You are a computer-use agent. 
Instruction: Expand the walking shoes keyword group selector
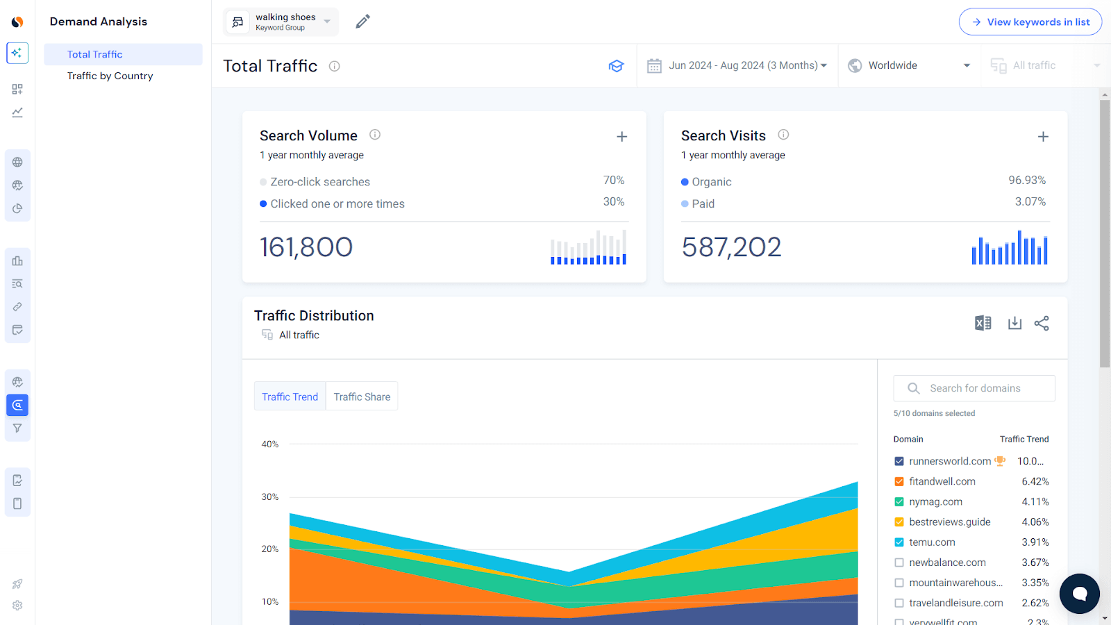click(x=326, y=22)
